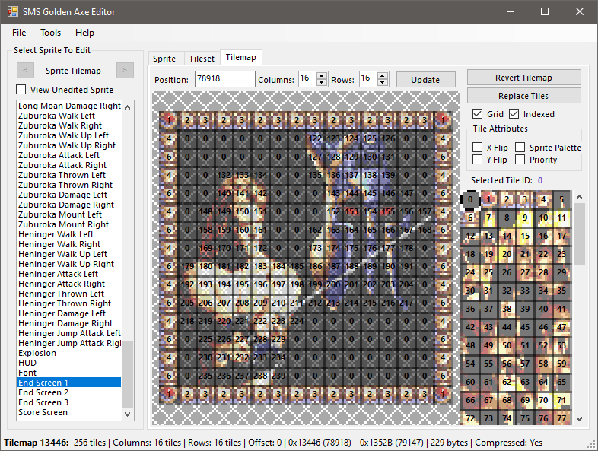Viewport: 598px width, 451px height.
Task: Enable the X Flip checkbox
Action: tap(477, 147)
